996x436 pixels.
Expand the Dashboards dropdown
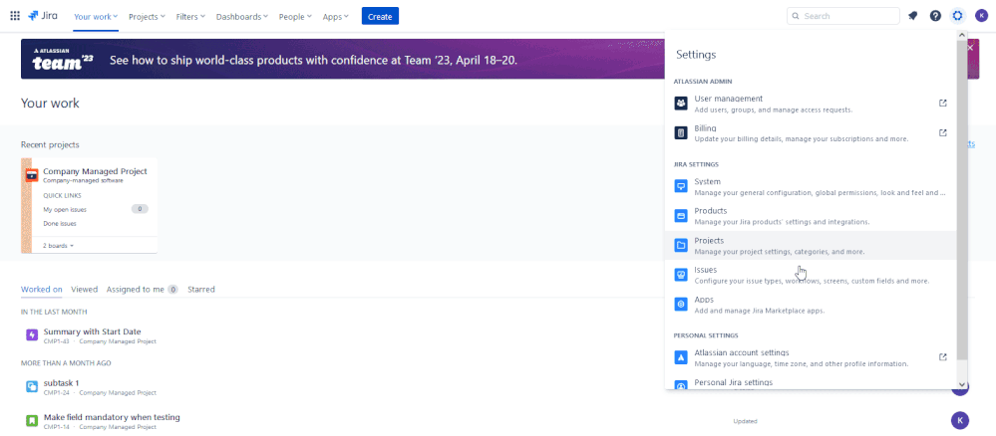tap(242, 17)
